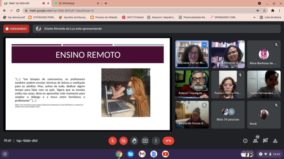284x159 pixels.
Task: Open the Mais 34 pessoas tile
Action: 228,115
